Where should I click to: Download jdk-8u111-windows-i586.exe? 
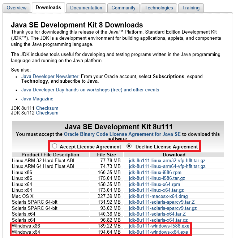pos(159,226)
